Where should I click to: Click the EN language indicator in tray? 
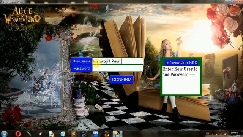pyautogui.click(x=208, y=134)
